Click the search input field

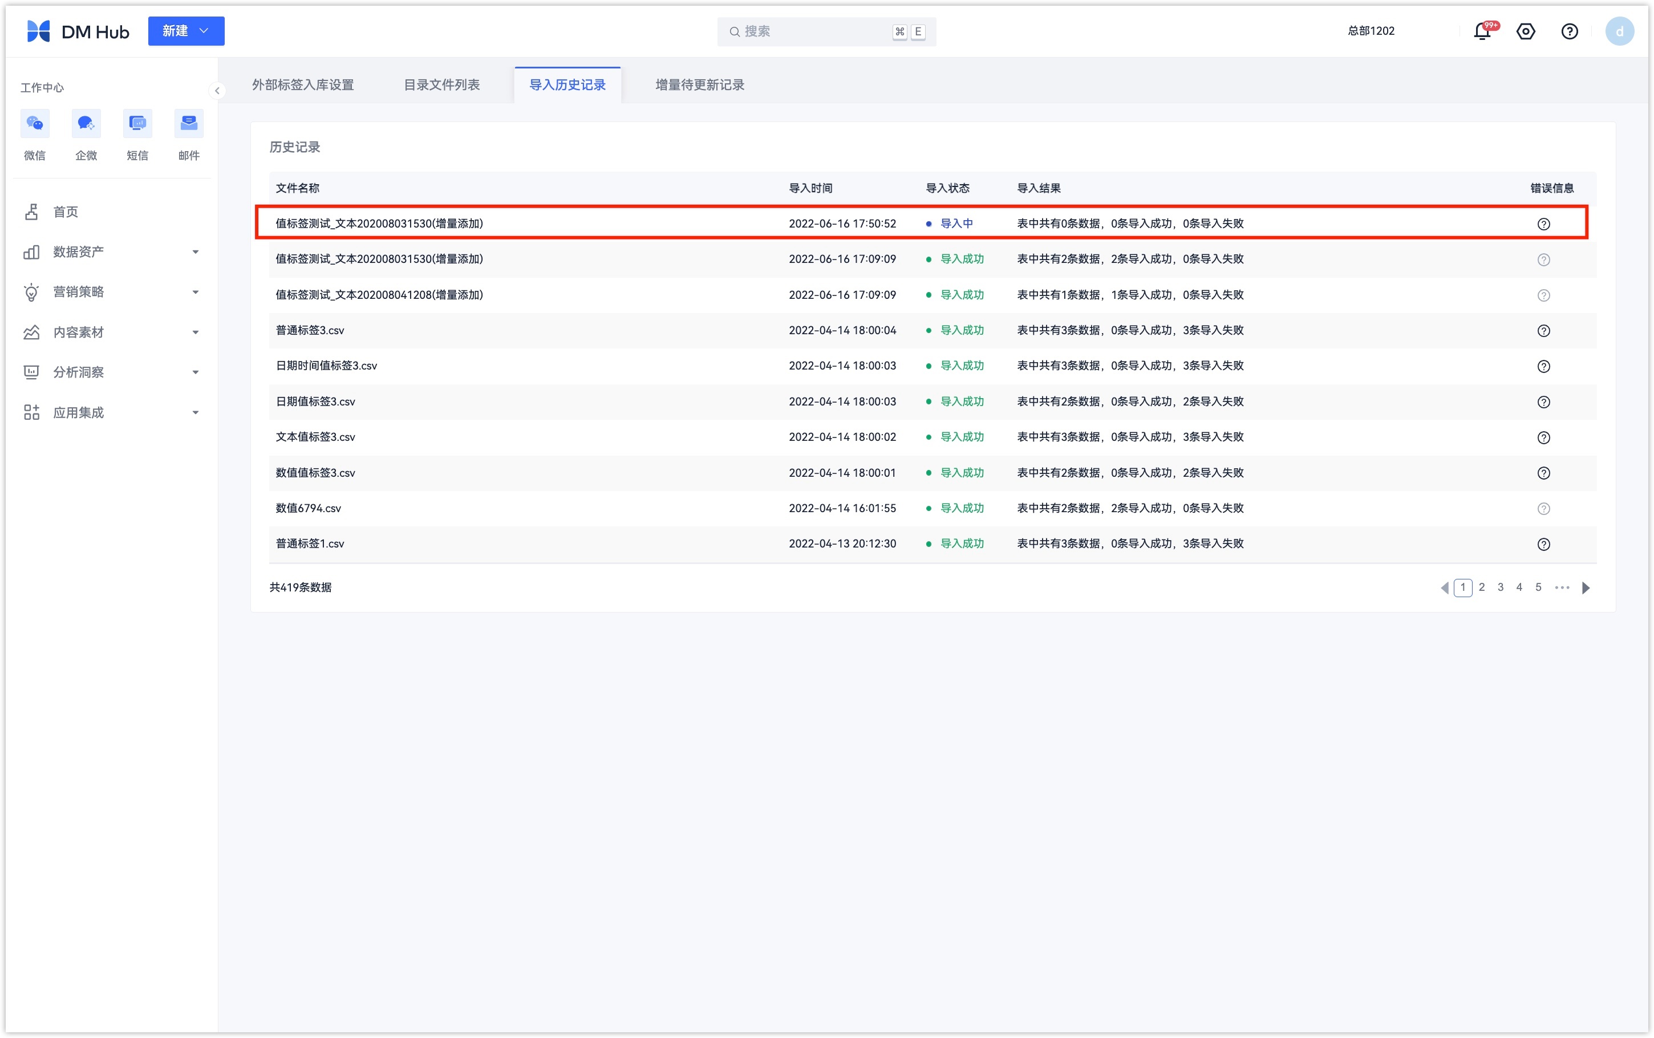tap(826, 31)
